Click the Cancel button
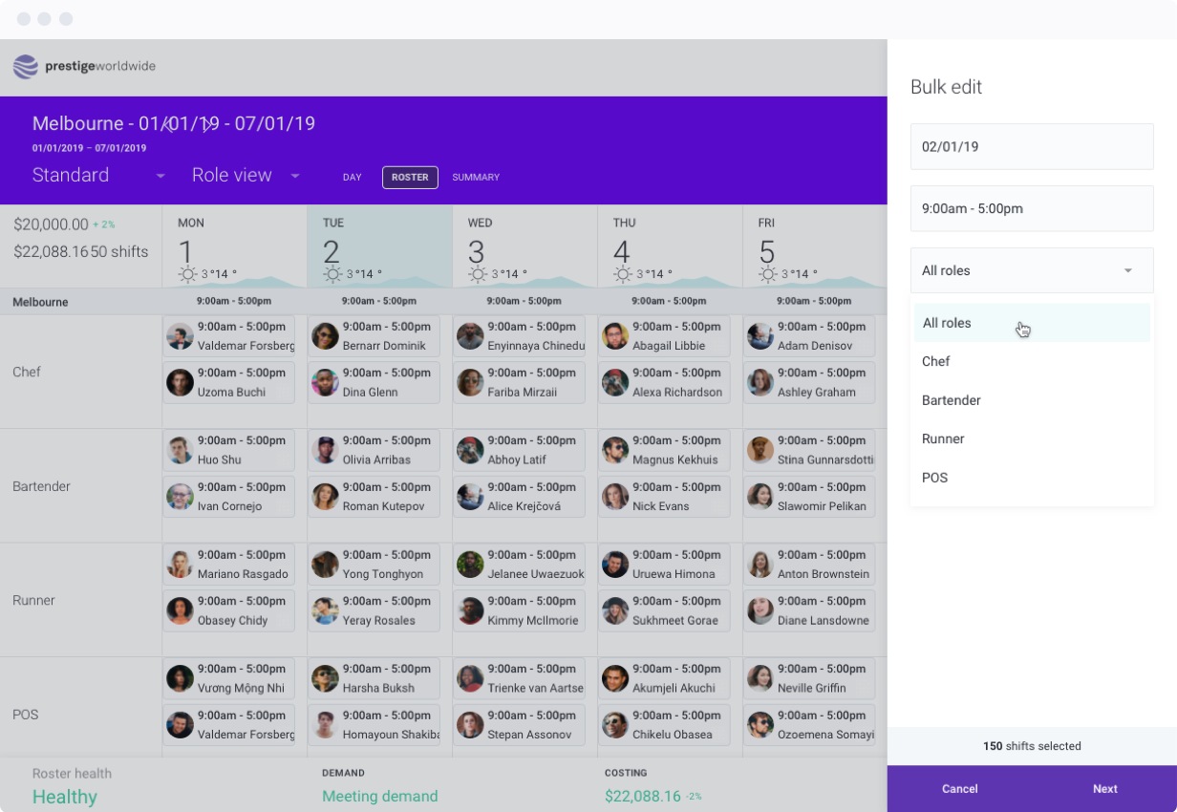This screenshot has height=812, width=1177. pos(960,789)
